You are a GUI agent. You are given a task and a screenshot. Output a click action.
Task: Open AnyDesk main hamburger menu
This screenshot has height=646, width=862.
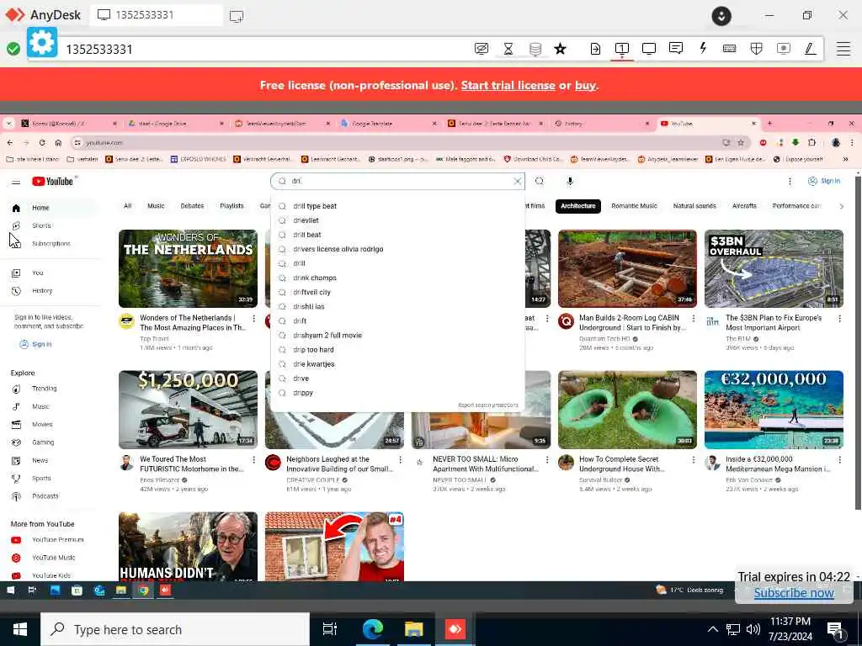point(843,49)
